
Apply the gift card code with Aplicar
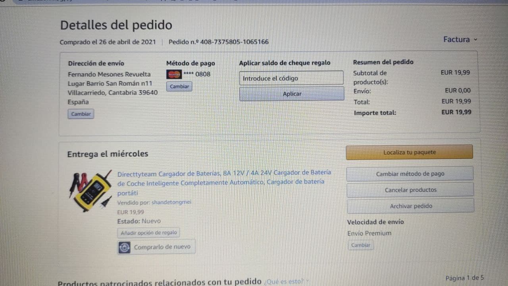point(292,94)
